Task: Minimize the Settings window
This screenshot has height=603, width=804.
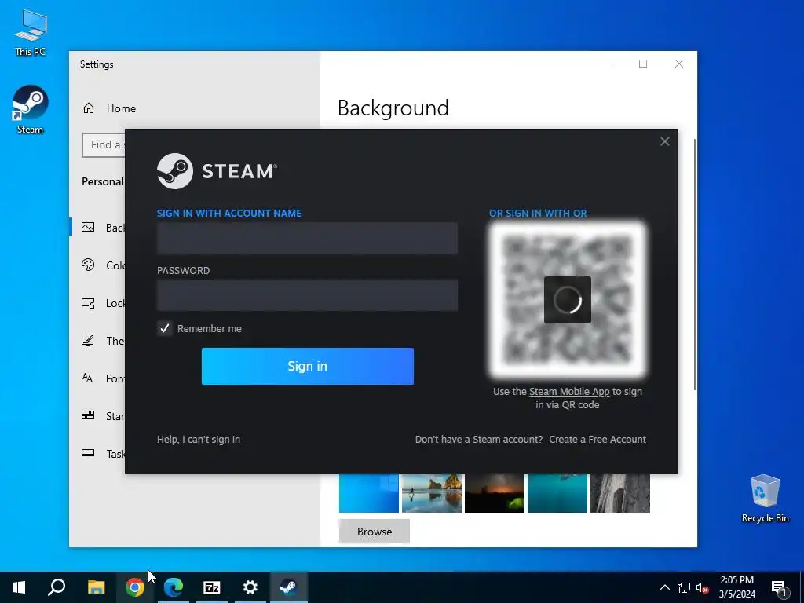Action: coord(607,64)
